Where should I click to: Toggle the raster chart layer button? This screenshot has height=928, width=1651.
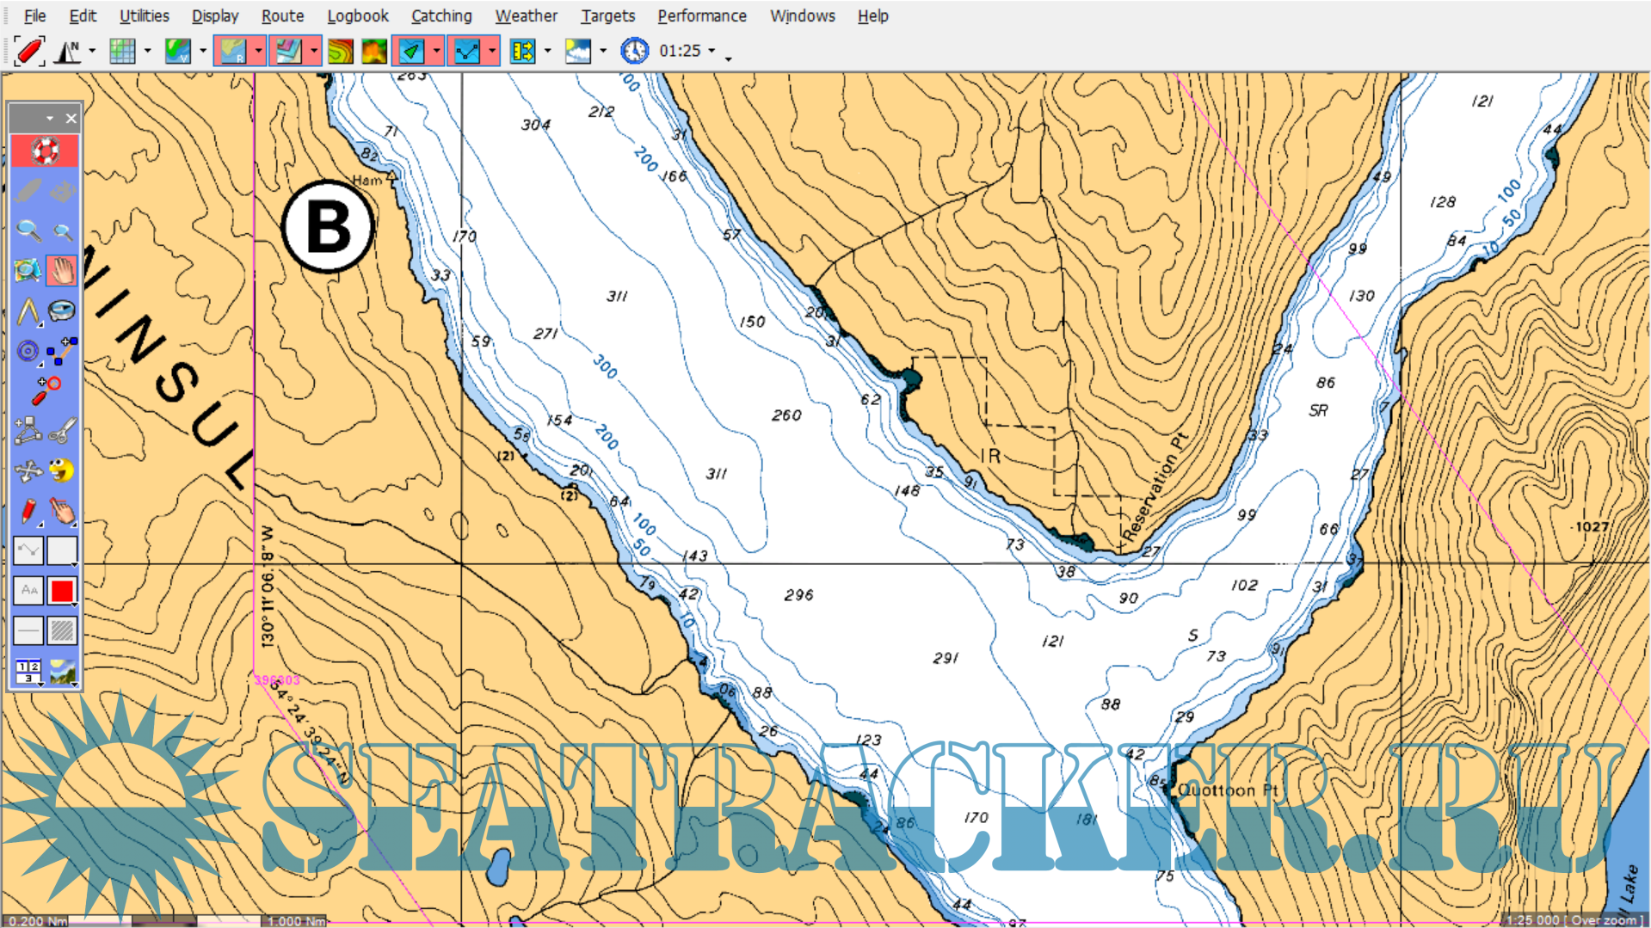click(x=232, y=52)
